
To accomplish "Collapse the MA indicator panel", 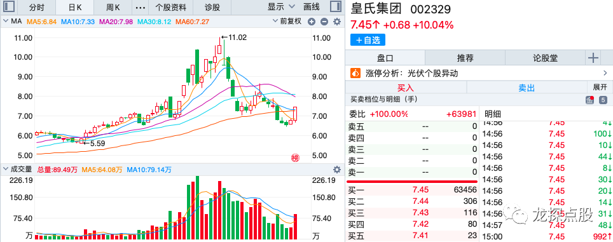I will coord(6,22).
